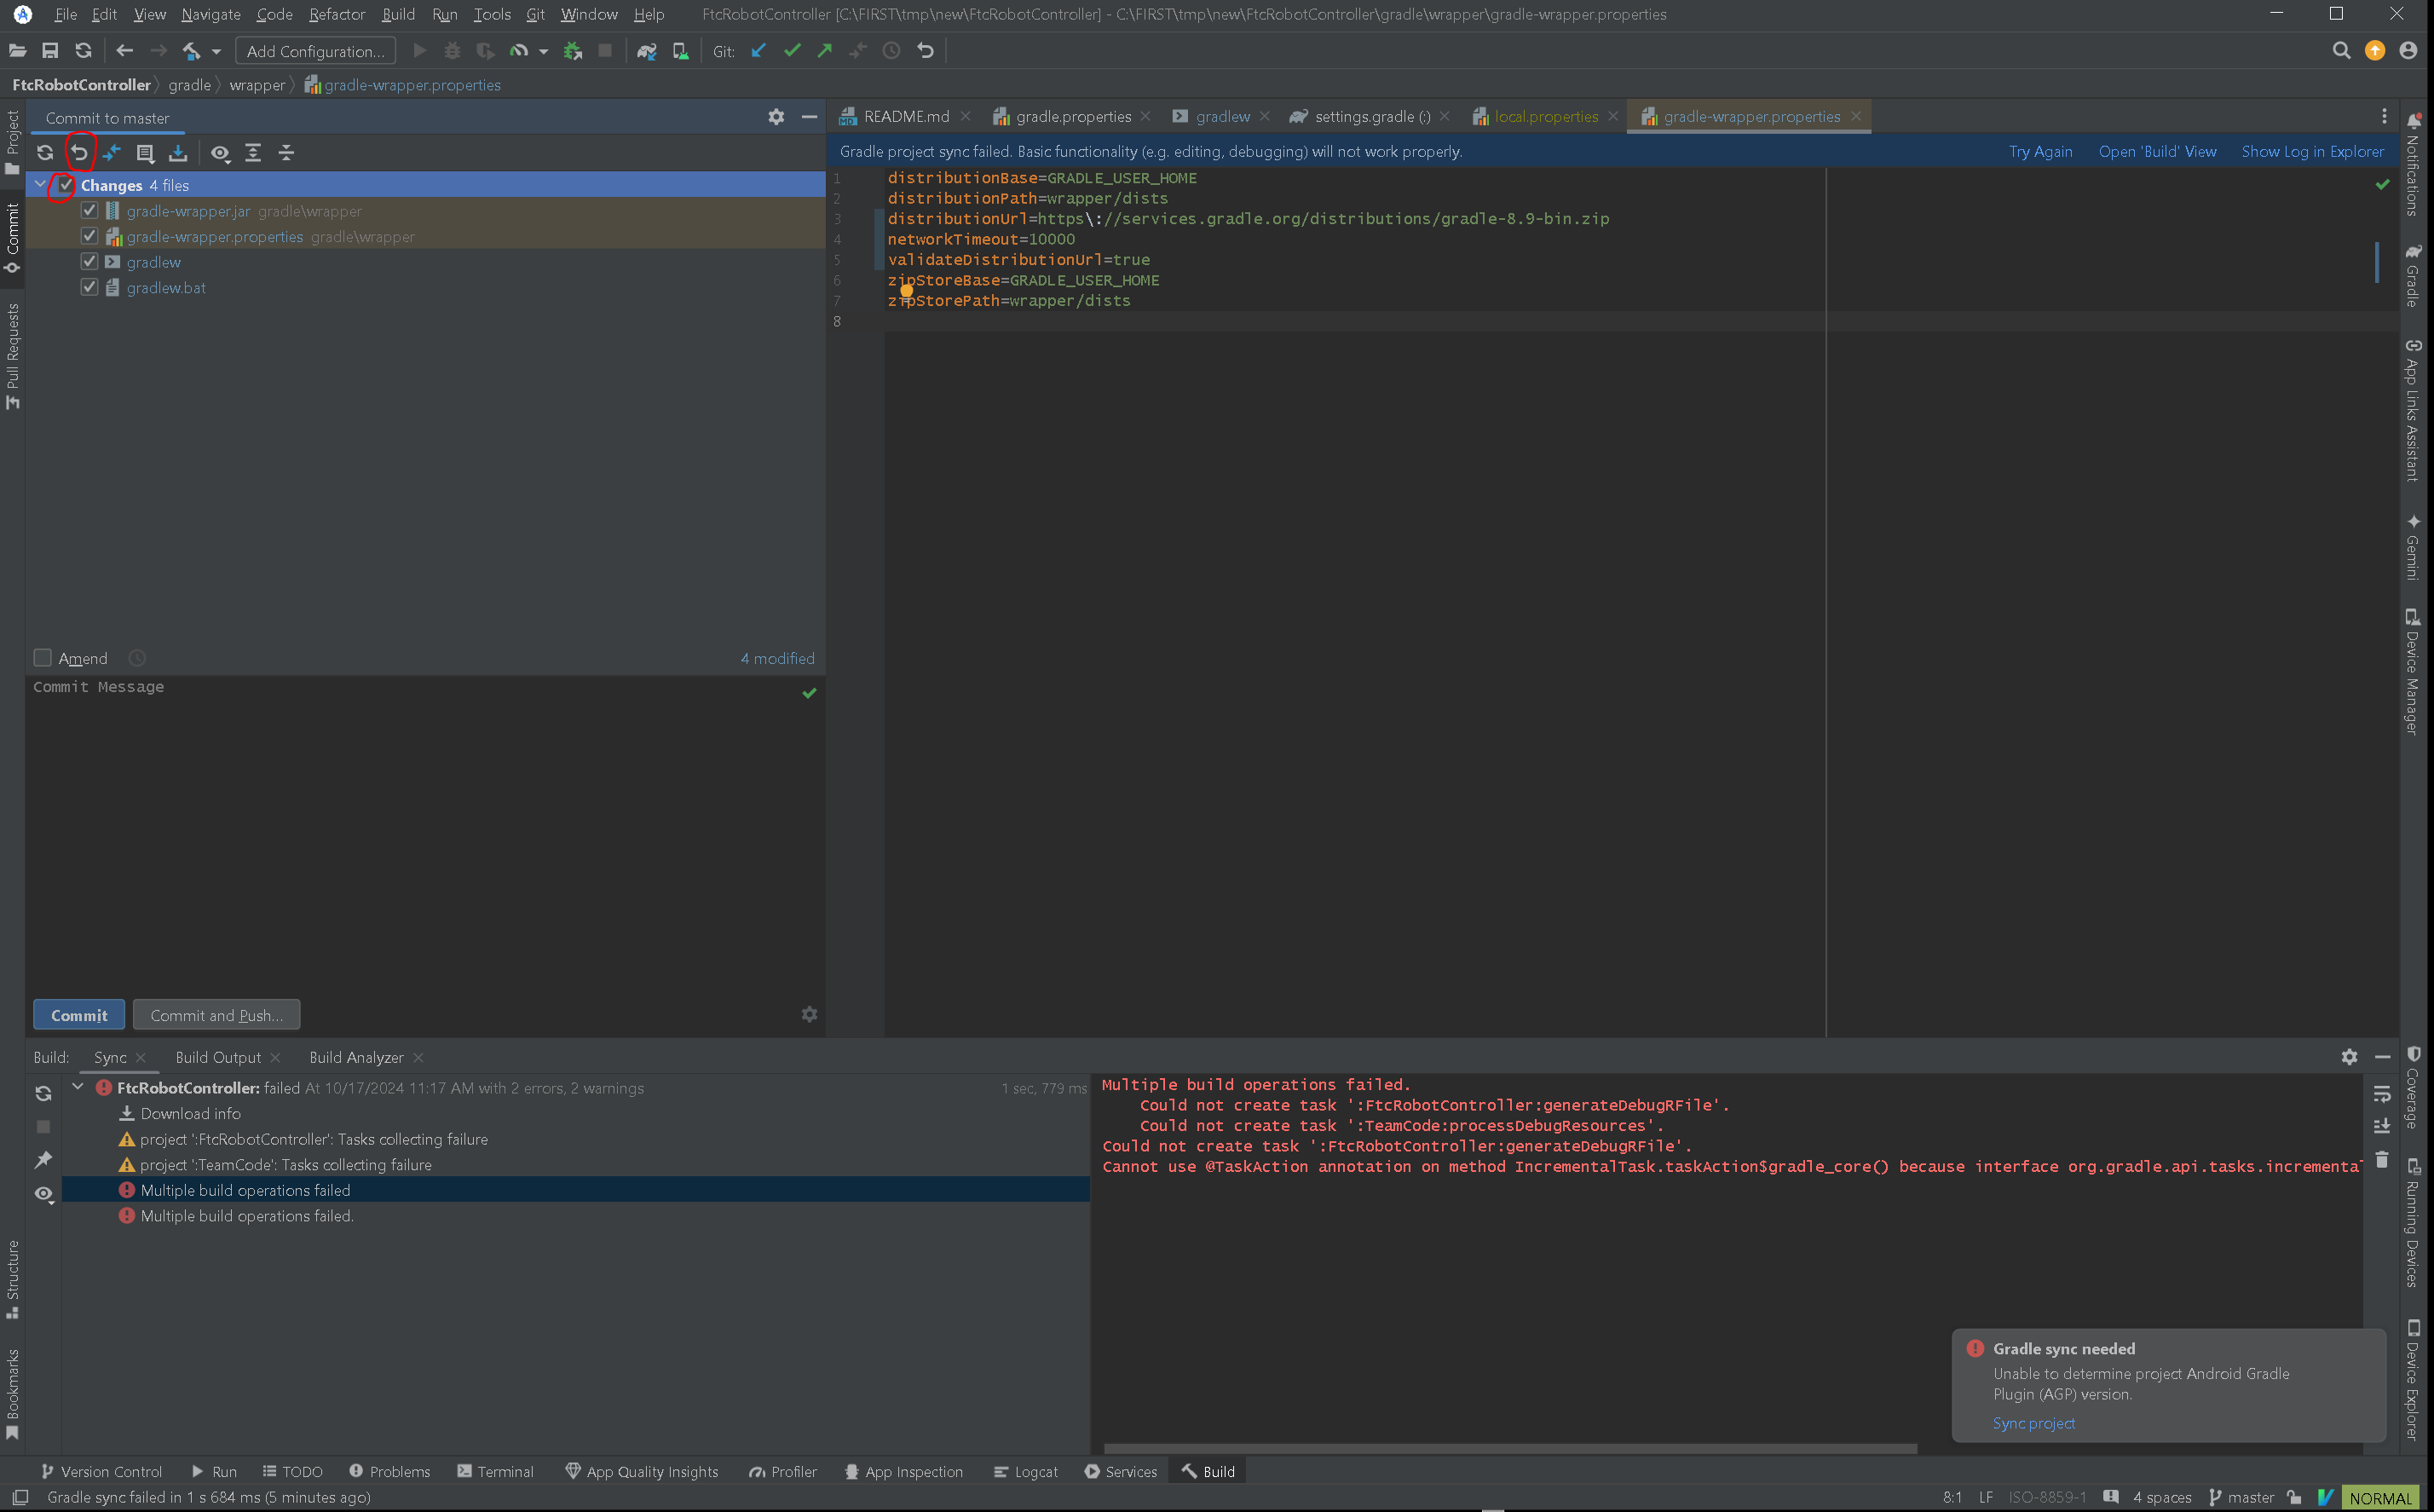Viewport: 2434px width, 1512px height.
Task: Click the Open folder toolbar icon
Action: [x=17, y=51]
